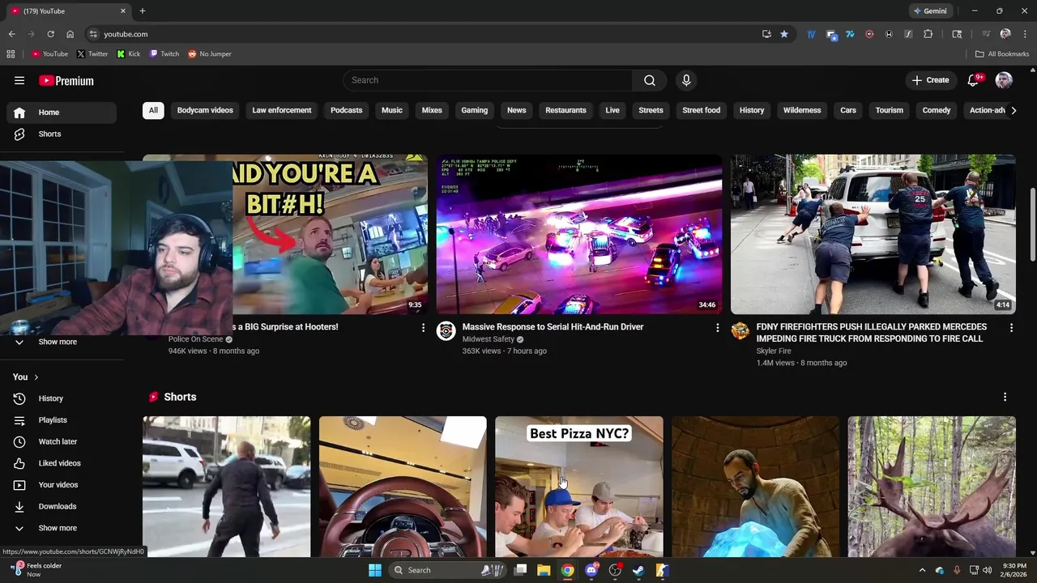Start voice search with microphone icon

point(686,80)
